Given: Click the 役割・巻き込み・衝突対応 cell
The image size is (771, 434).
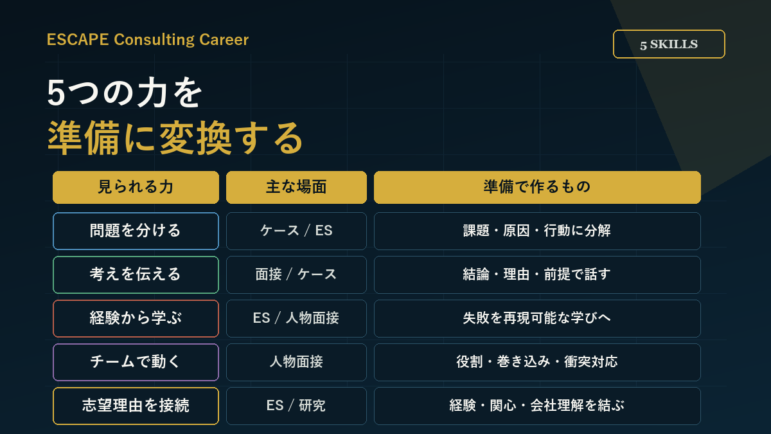Looking at the screenshot, I should click(537, 362).
